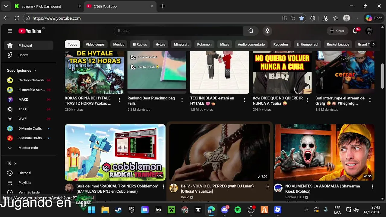This screenshot has width=386, height=217.
Task: Open Ver más tarde in sidebar
Action: (29, 192)
